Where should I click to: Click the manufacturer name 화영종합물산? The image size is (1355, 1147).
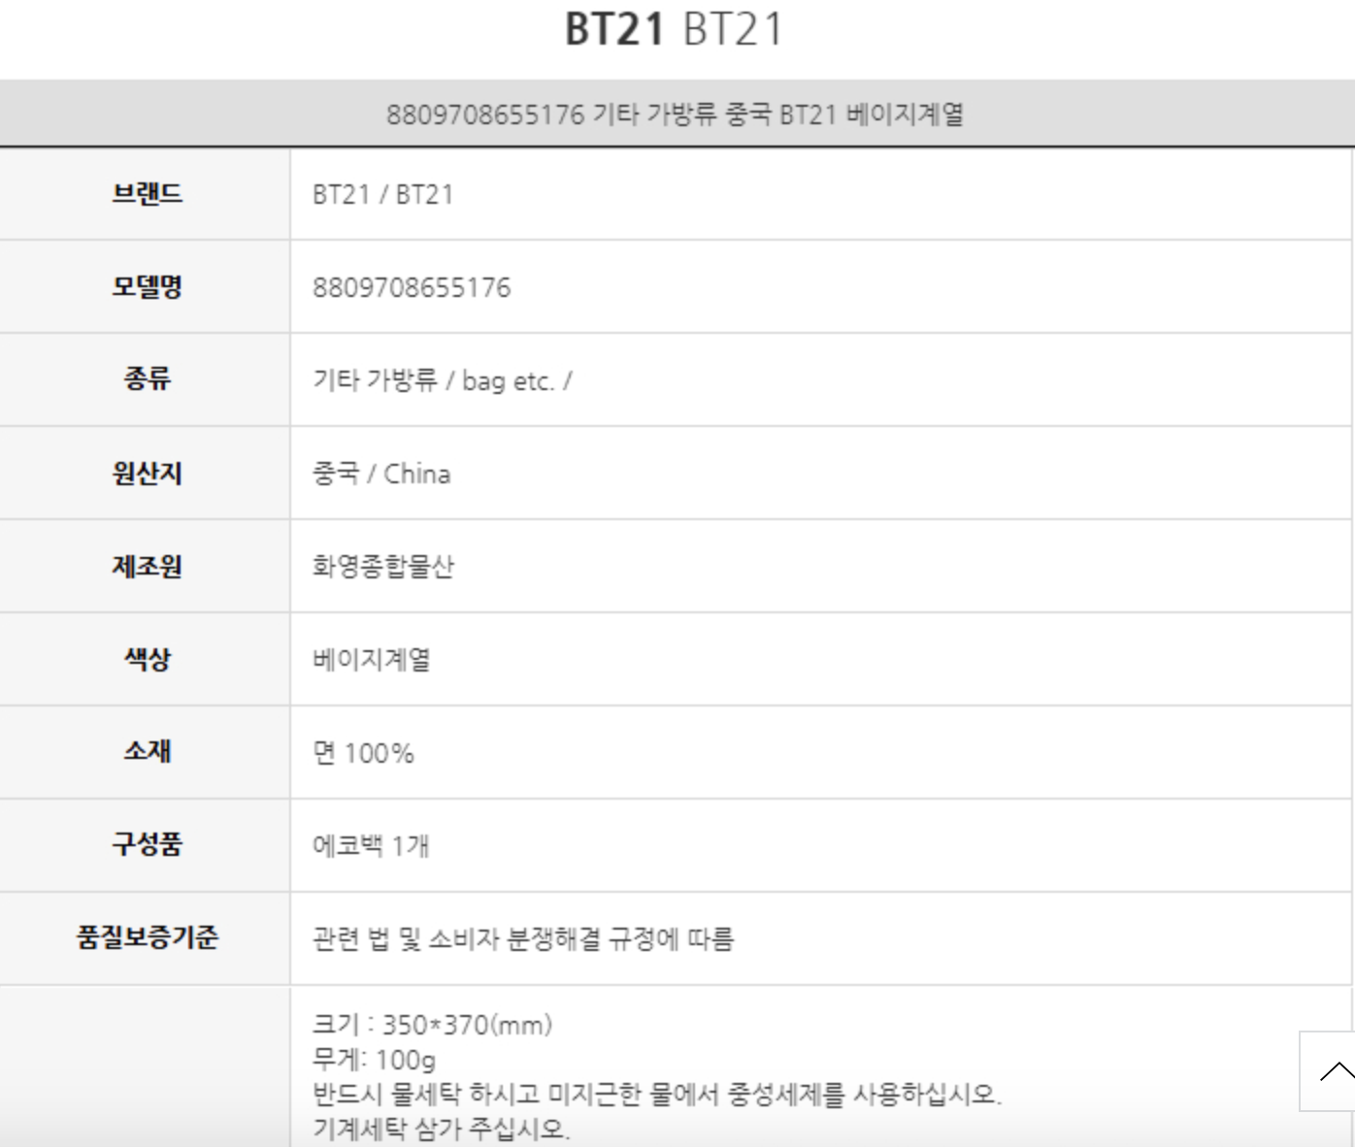(x=383, y=567)
